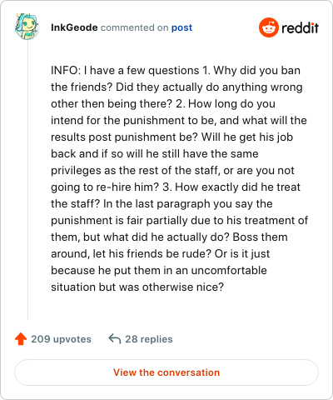The width and height of the screenshot is (333, 400).
Task: Click the '209 upvotes' count
Action: pyautogui.click(x=61, y=339)
